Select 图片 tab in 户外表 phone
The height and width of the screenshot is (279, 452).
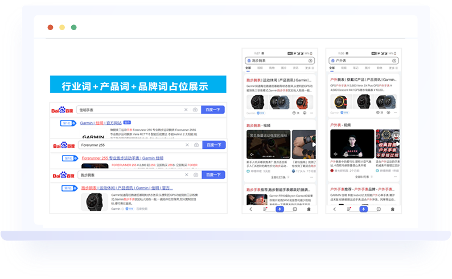point(368,68)
